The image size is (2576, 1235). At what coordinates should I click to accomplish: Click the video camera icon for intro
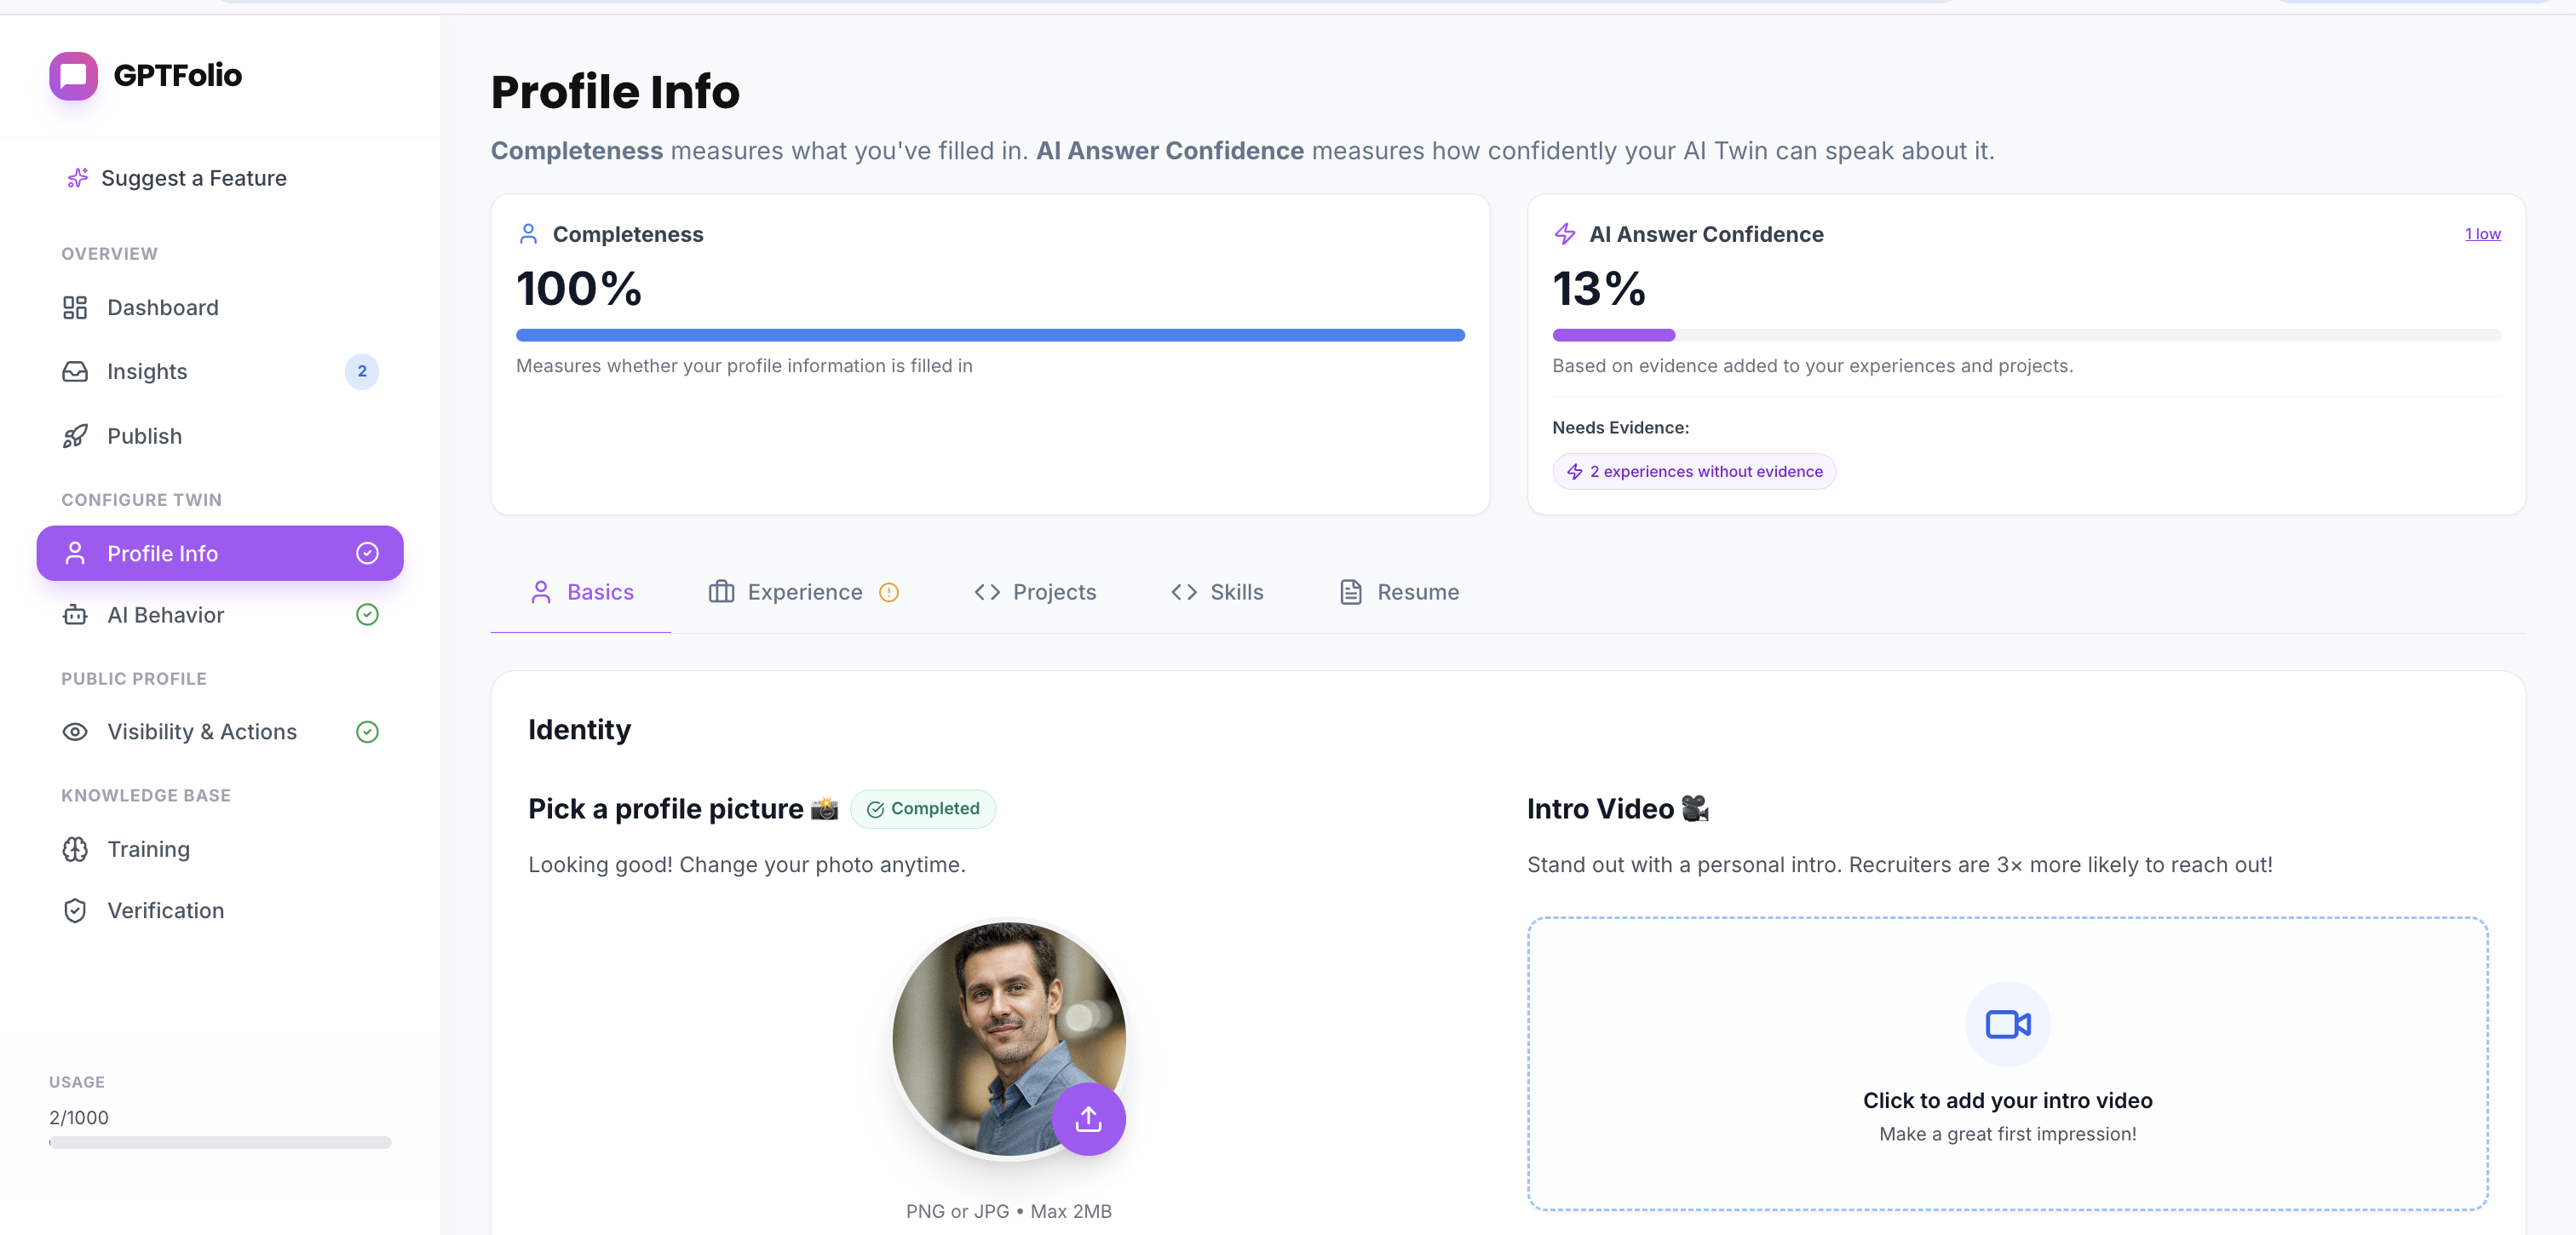pos(2007,1024)
